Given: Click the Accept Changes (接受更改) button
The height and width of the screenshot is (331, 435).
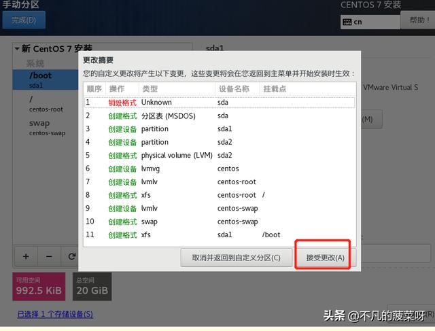Looking at the screenshot, I should [x=325, y=258].
